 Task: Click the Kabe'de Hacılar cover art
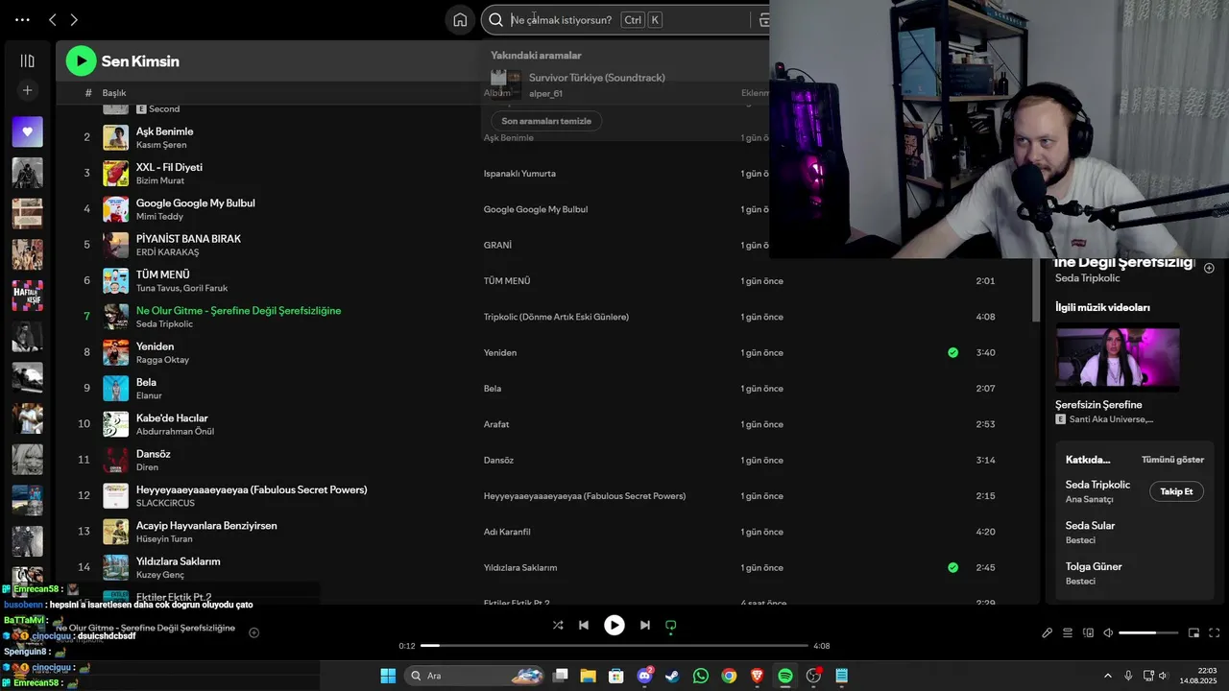[115, 424]
